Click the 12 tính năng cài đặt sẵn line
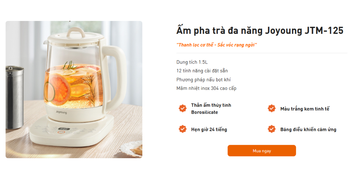The height and width of the screenshot is (176, 352). click(x=202, y=71)
